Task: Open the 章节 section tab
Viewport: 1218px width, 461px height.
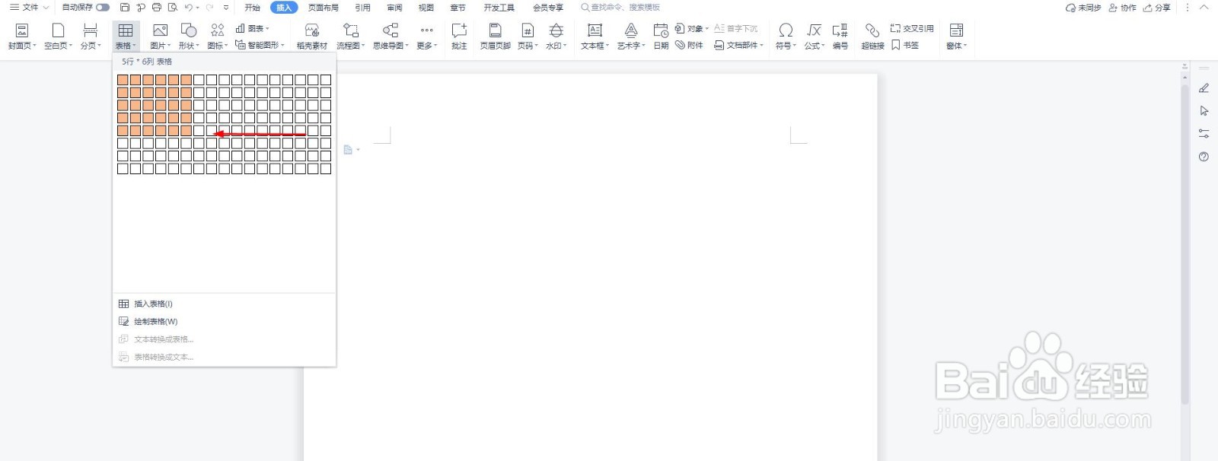Action: tap(458, 8)
